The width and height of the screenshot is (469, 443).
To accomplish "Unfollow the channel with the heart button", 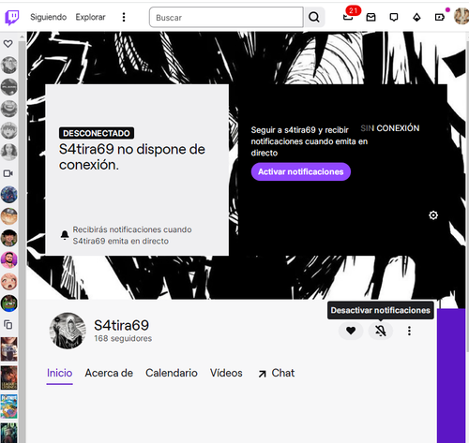I will [351, 331].
